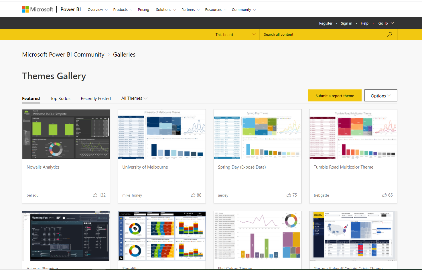Click the Nowalls Analytics title
Screen dimensions: 422x270
pyautogui.click(x=43, y=167)
